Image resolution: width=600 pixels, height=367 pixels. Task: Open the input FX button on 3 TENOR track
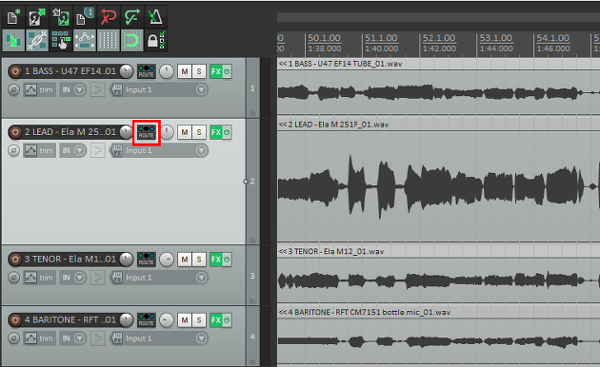tap(117, 278)
